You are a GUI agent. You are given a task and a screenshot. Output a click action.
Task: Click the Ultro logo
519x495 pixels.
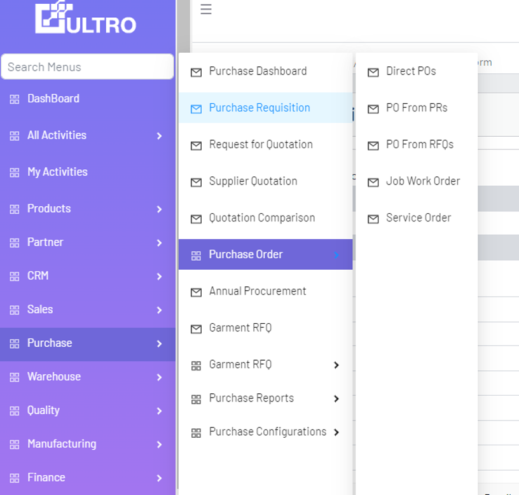(x=86, y=18)
